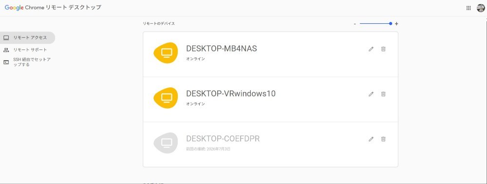487x184 pixels.
Task: Open the Google apps grid menu
Action: pyautogui.click(x=468, y=8)
